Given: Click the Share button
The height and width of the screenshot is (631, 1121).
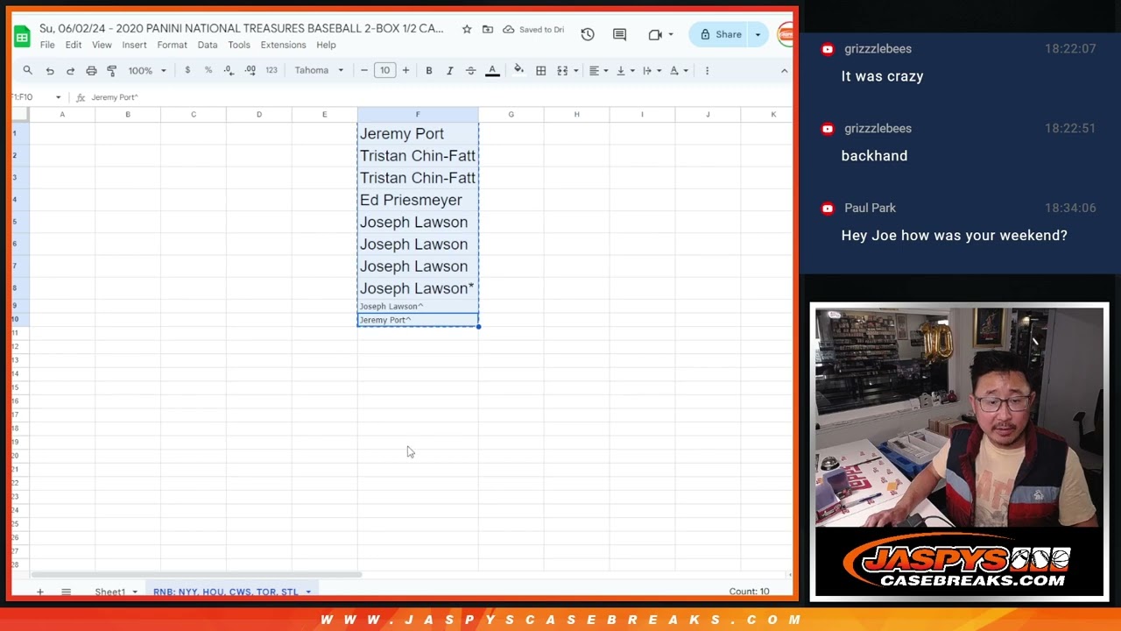Looking at the screenshot, I should point(720,34).
